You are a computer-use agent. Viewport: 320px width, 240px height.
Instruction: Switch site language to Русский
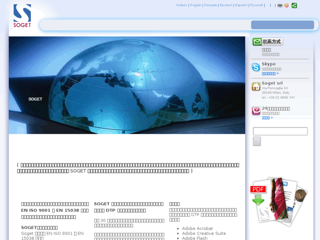(257, 5)
